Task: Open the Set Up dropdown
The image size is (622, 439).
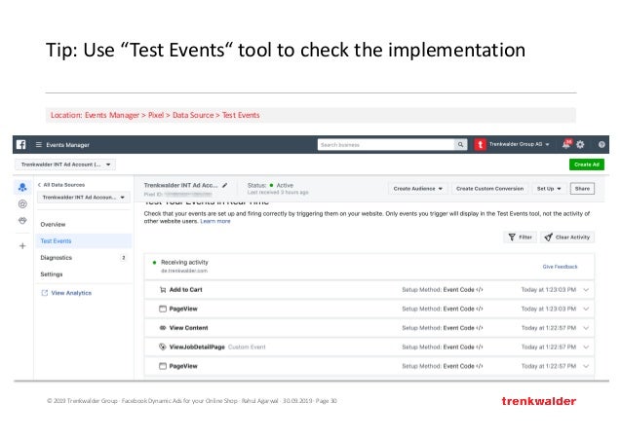Action: (549, 189)
